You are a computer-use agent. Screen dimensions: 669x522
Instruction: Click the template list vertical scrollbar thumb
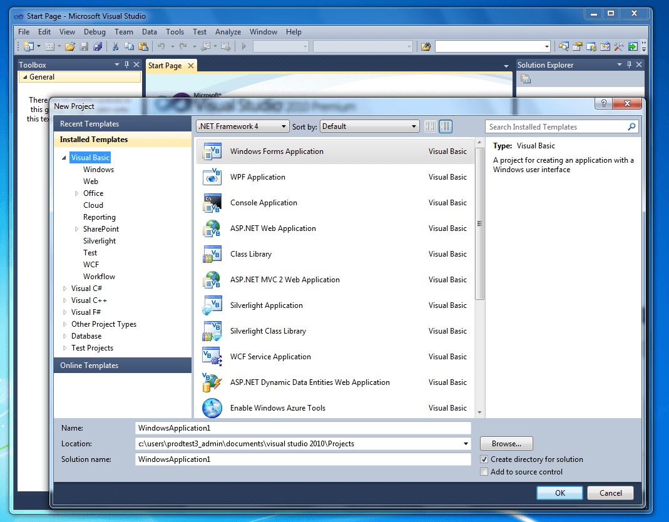(x=479, y=223)
